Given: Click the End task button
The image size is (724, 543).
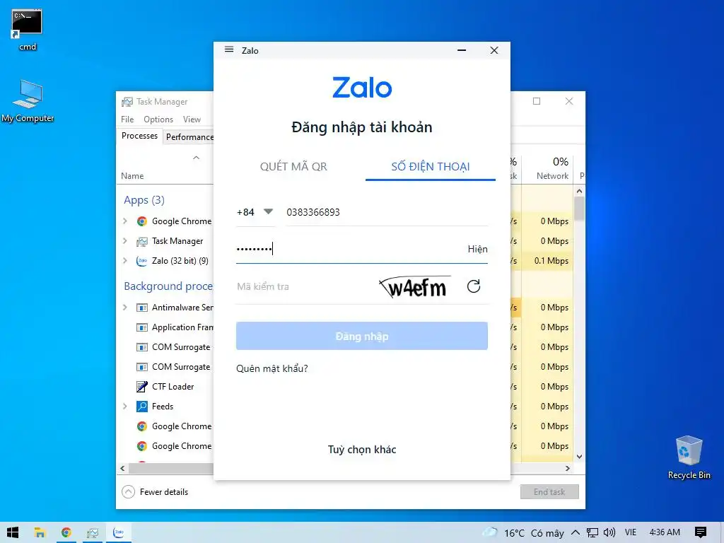Looking at the screenshot, I should (x=549, y=492).
